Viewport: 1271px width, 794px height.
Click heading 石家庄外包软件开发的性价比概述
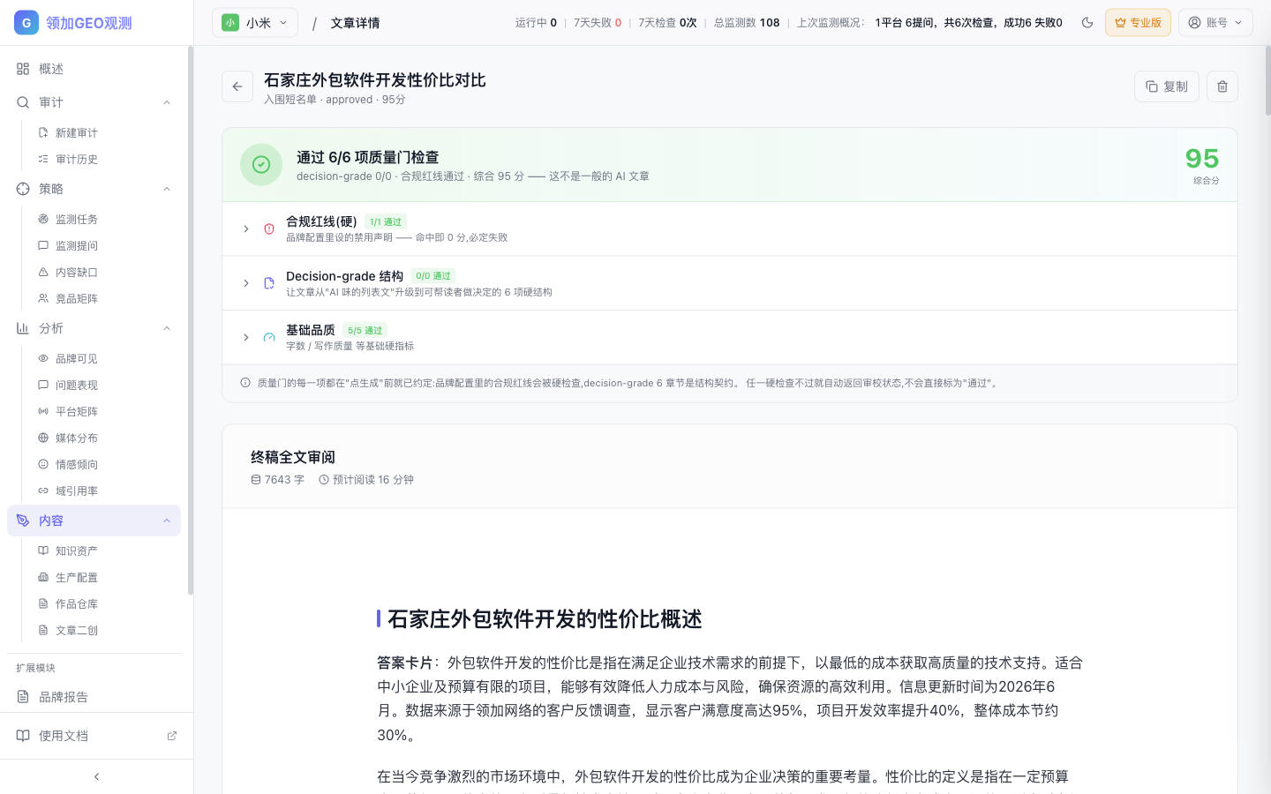(545, 619)
